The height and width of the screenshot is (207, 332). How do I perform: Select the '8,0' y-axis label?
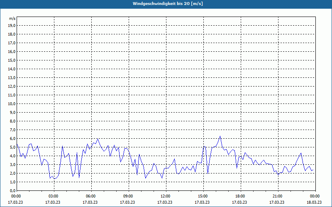[12, 121]
